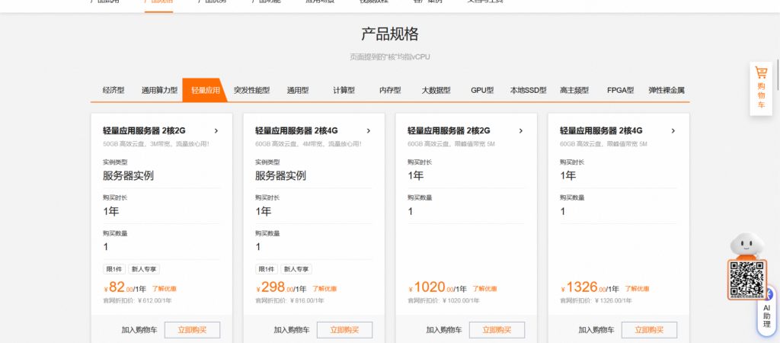Click the 新人专享 tag on ¥298 card
Screen dimensions: 780x343
(296, 269)
